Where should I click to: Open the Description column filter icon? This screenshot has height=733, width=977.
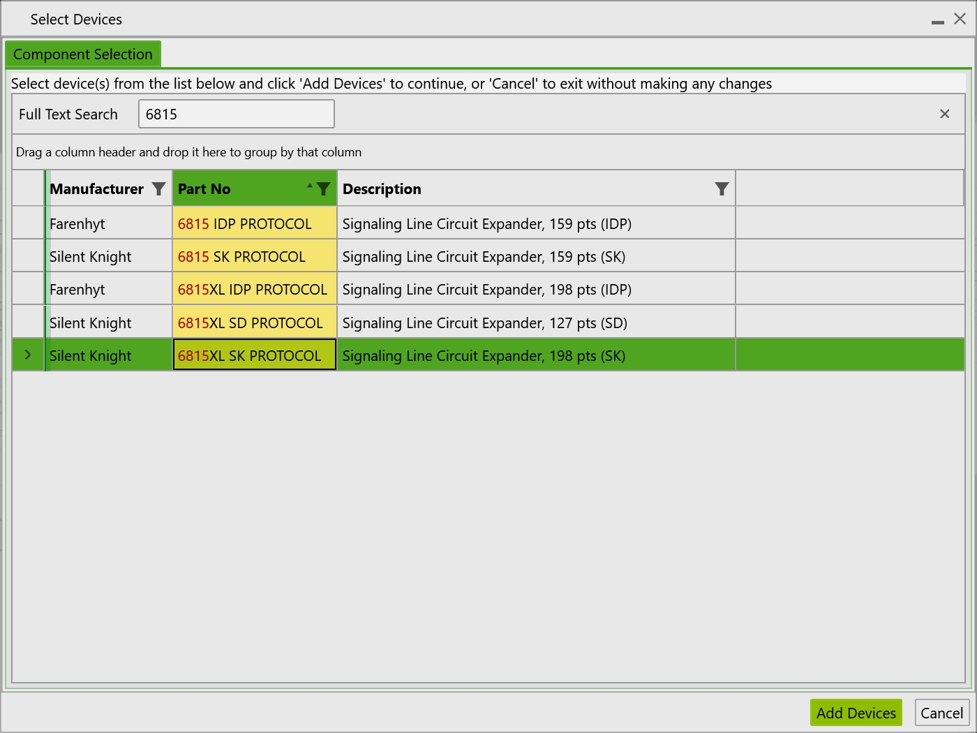(x=722, y=189)
